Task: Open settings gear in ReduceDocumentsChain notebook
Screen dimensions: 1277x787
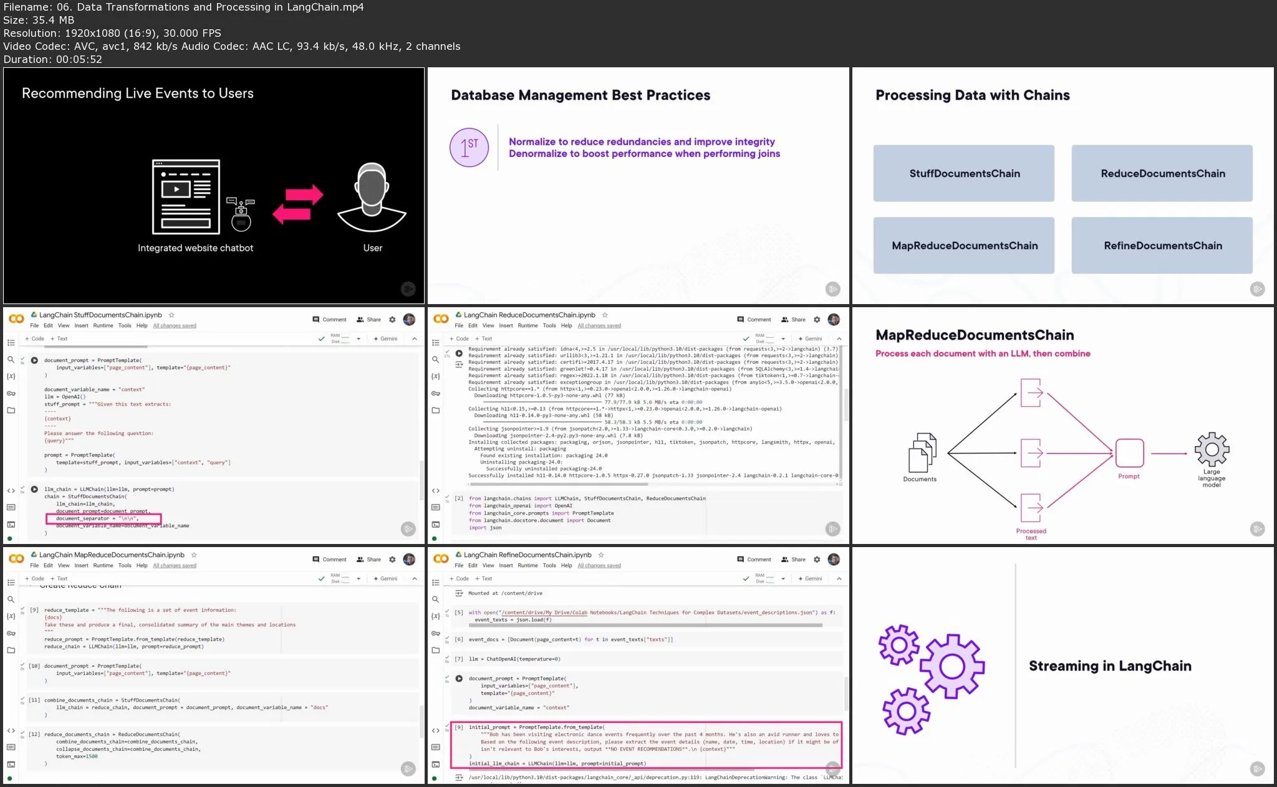Action: (817, 320)
